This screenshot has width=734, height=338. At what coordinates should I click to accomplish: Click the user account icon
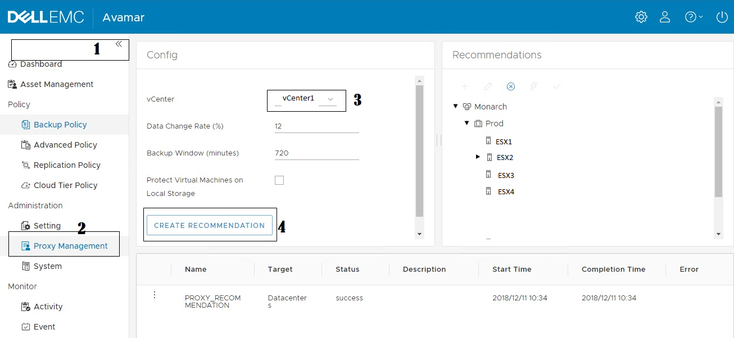[665, 17]
